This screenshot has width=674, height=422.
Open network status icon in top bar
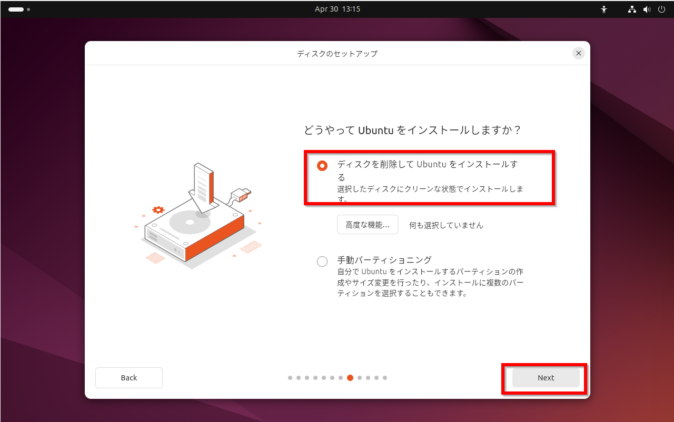[x=632, y=9]
